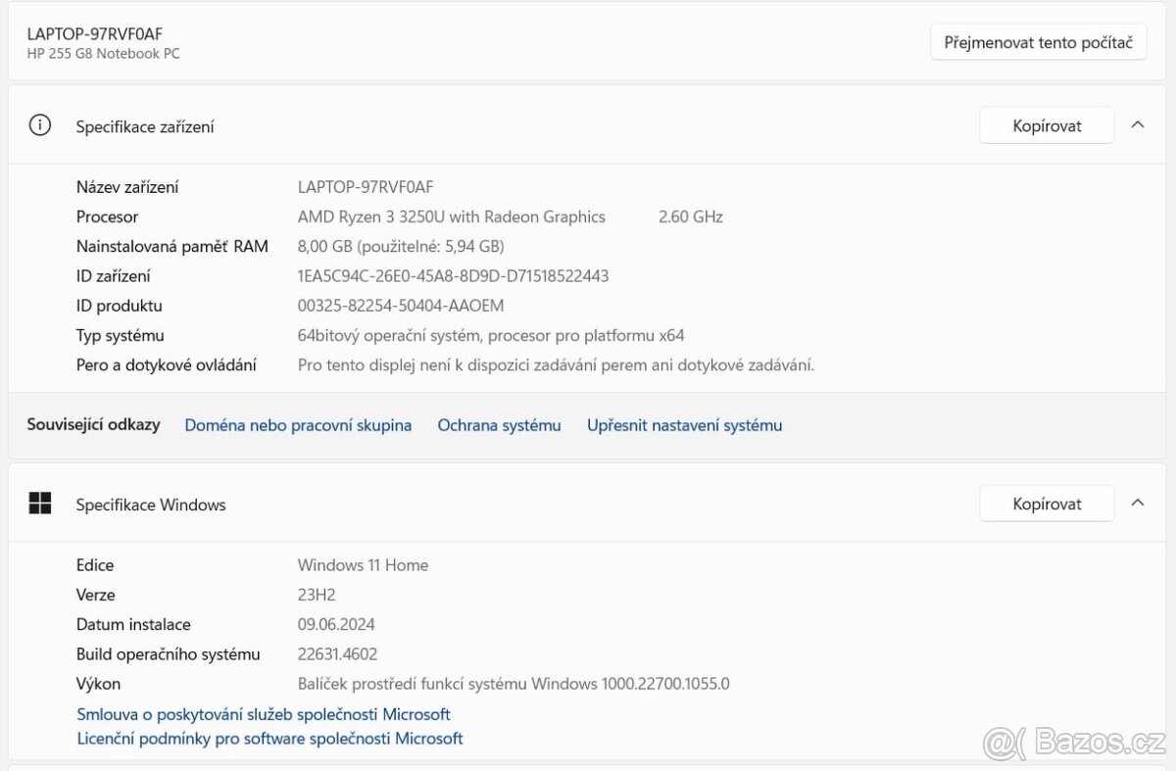
Task: Click the Přejmenovat tento počítač button
Action: [1038, 42]
